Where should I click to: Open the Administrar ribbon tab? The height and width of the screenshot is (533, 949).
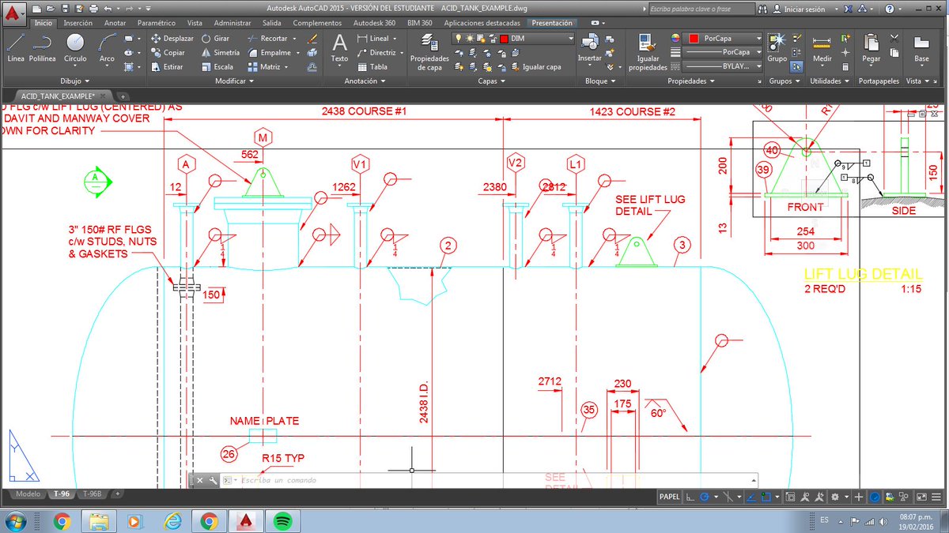233,23
